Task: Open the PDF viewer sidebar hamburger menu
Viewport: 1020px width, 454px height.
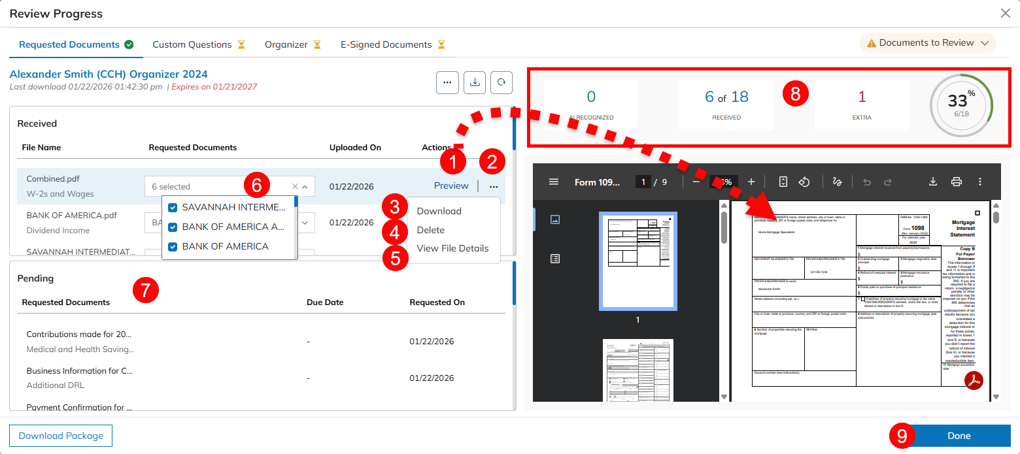Action: [554, 182]
